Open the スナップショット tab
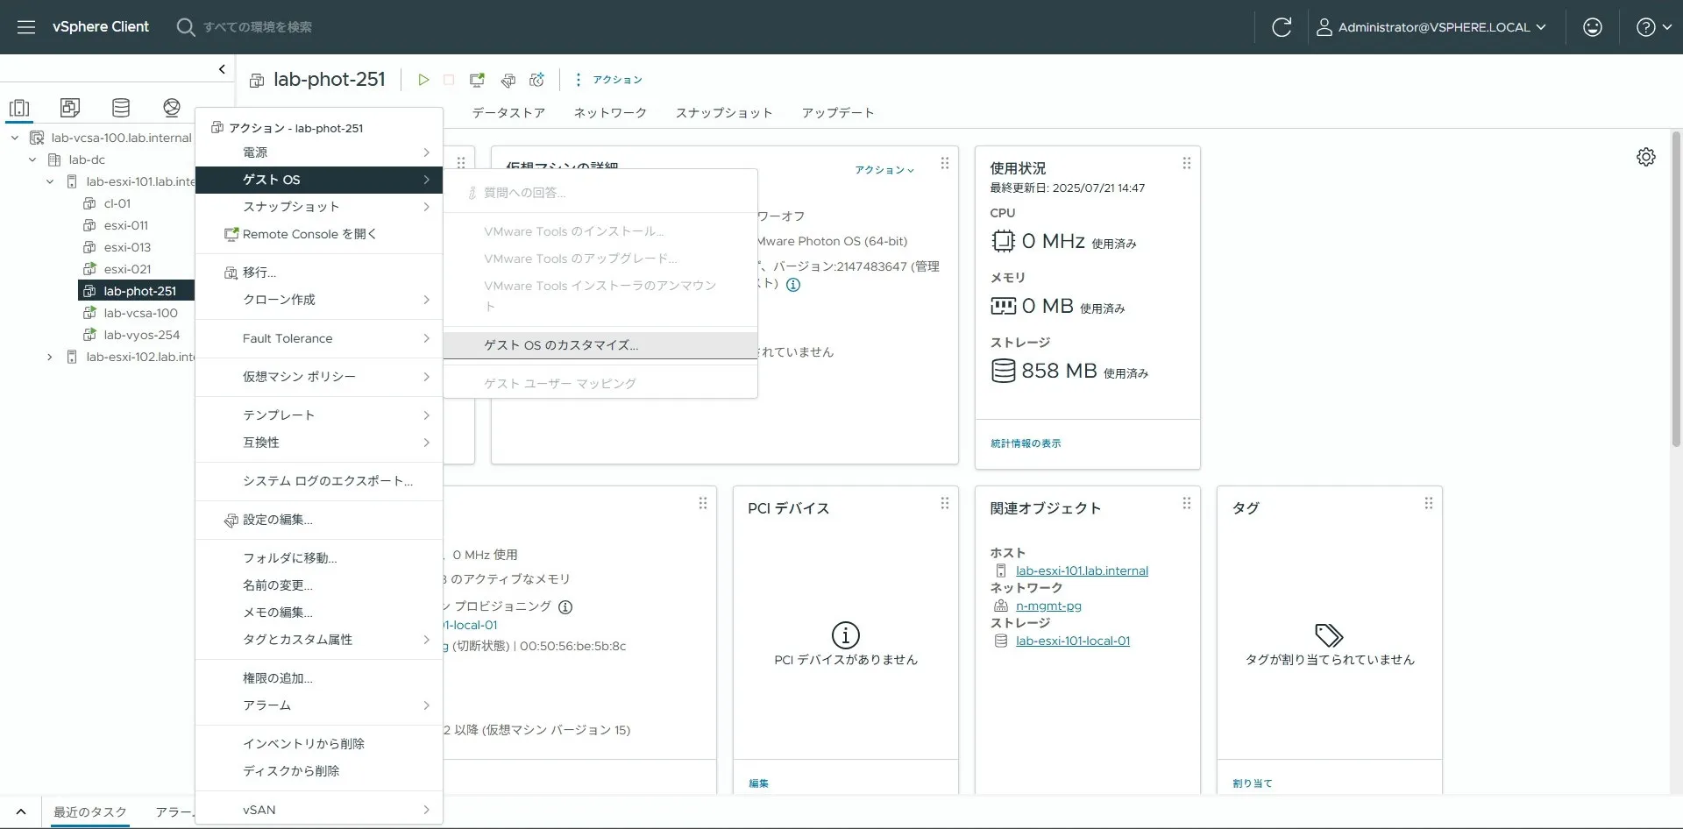This screenshot has width=1683, height=829. tap(724, 113)
